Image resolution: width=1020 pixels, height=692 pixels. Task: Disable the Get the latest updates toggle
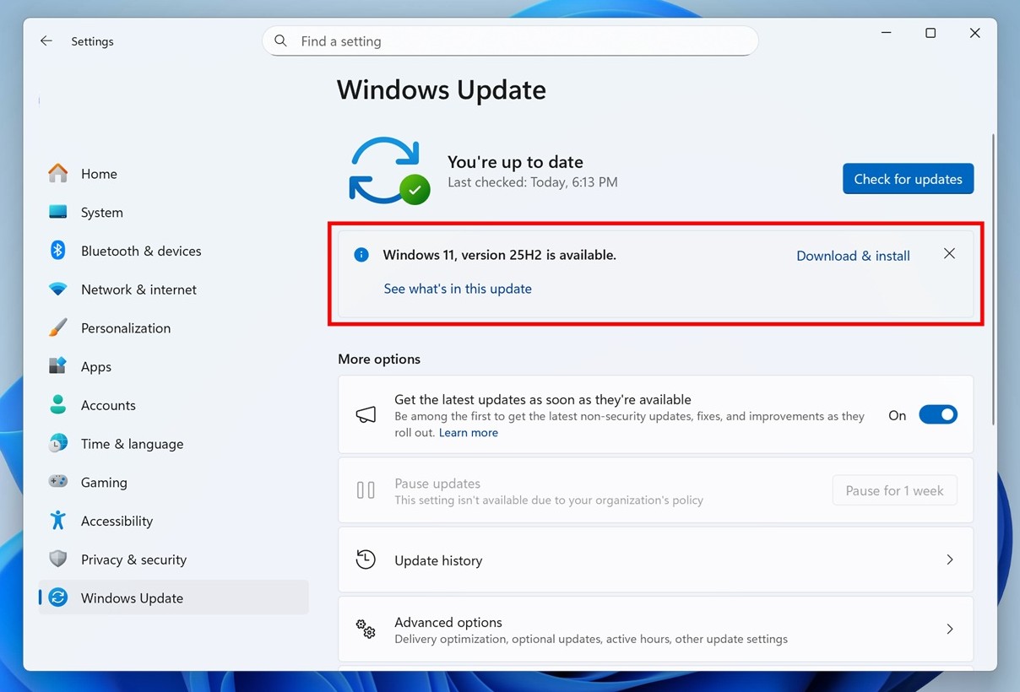[938, 414]
